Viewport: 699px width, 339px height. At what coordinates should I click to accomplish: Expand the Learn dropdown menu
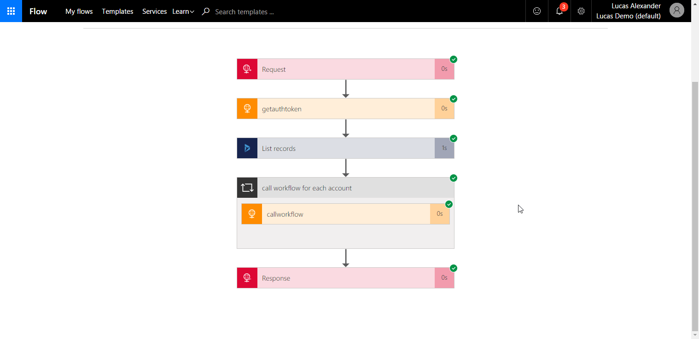pos(183,11)
